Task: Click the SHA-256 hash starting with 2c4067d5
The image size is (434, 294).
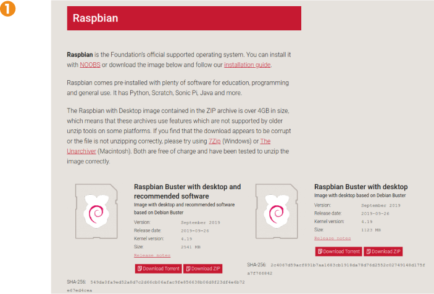Action: pyautogui.click(x=348, y=264)
